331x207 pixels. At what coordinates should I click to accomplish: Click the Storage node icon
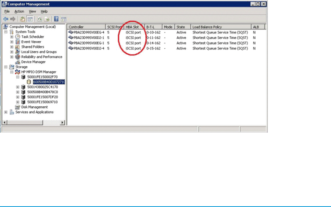point(12,67)
